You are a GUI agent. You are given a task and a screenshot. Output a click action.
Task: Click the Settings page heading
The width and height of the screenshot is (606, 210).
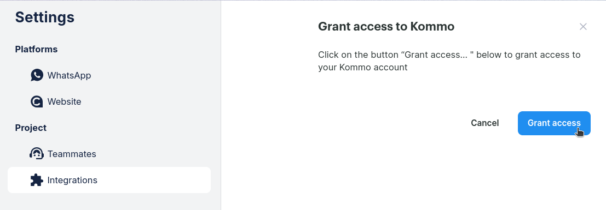45,17
